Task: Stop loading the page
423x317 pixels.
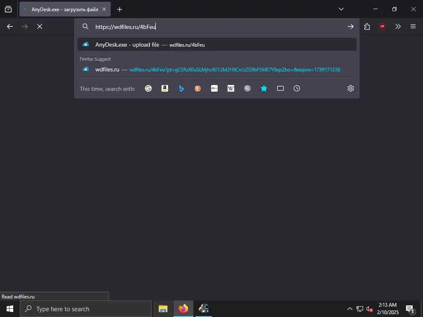Action: (x=40, y=26)
